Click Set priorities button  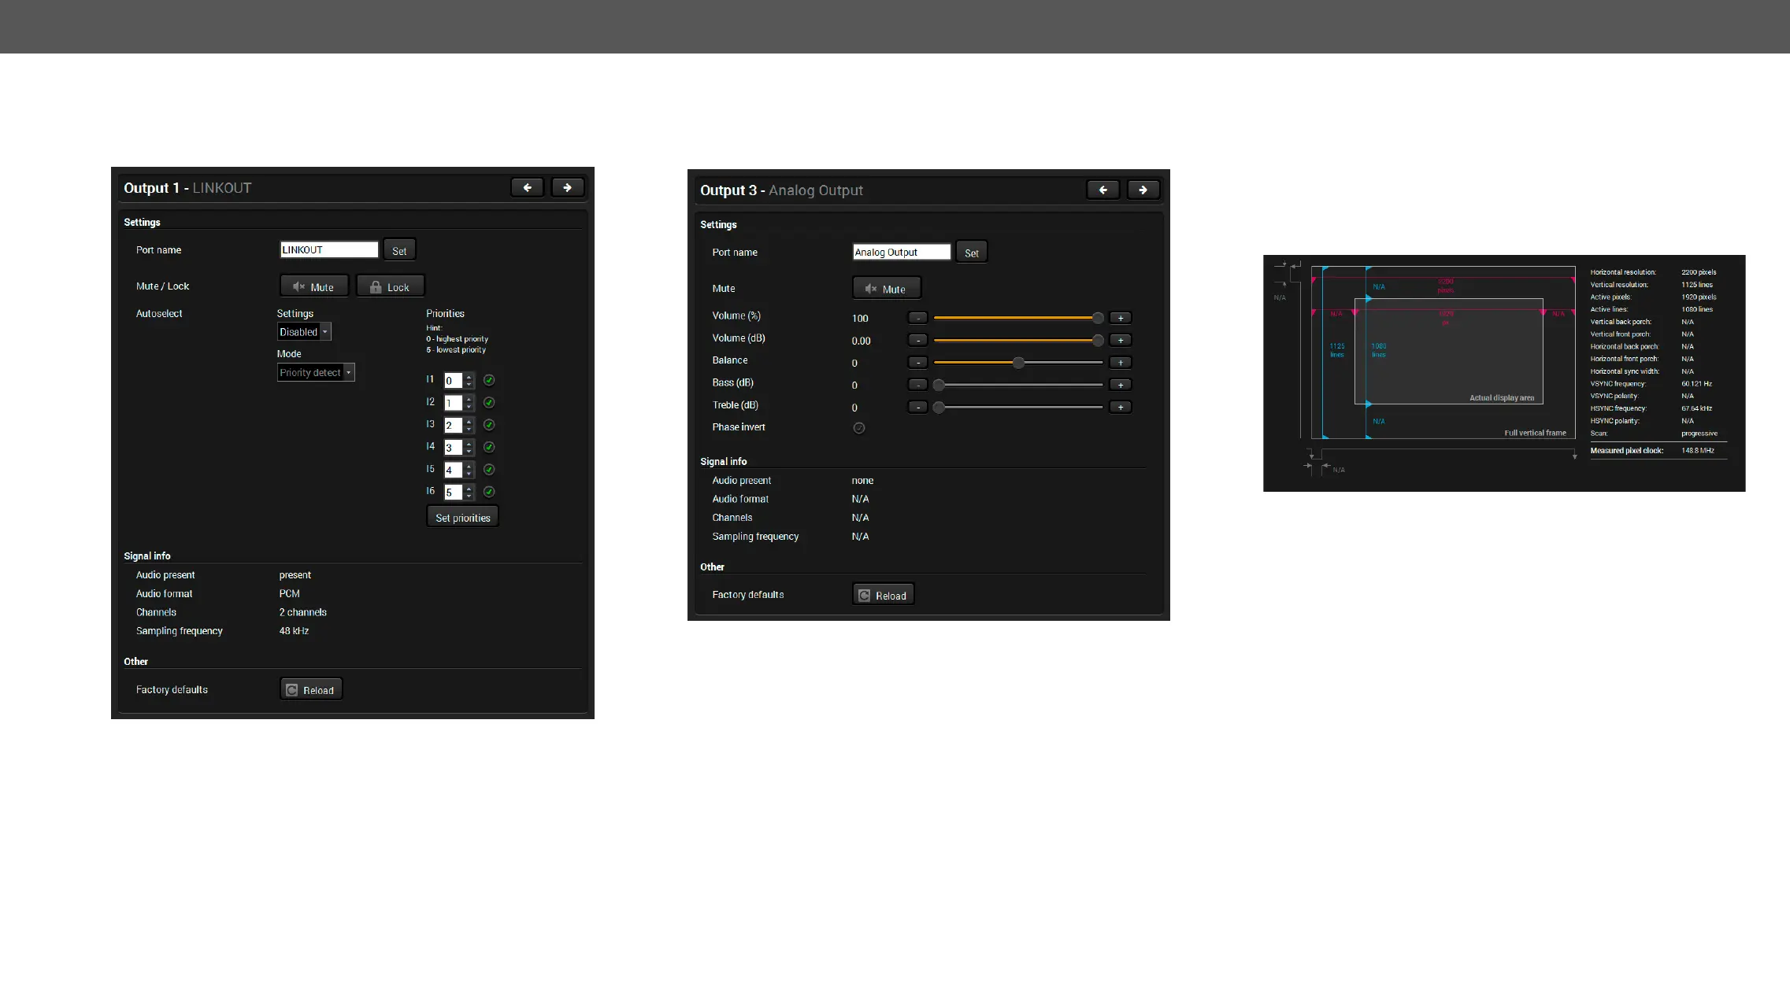(462, 517)
